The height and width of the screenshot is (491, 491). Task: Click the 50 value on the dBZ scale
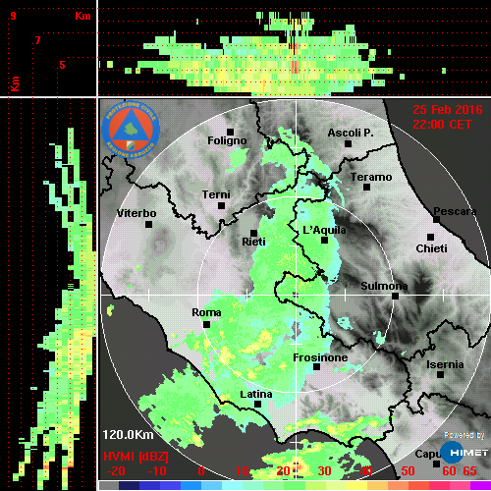coord(408,471)
